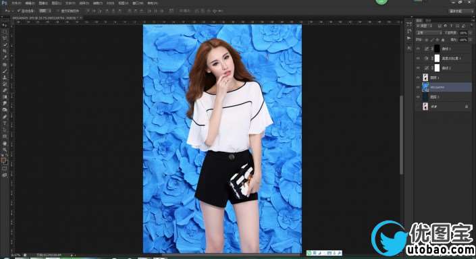
Task: Select the Crop tool
Action: coord(5,51)
